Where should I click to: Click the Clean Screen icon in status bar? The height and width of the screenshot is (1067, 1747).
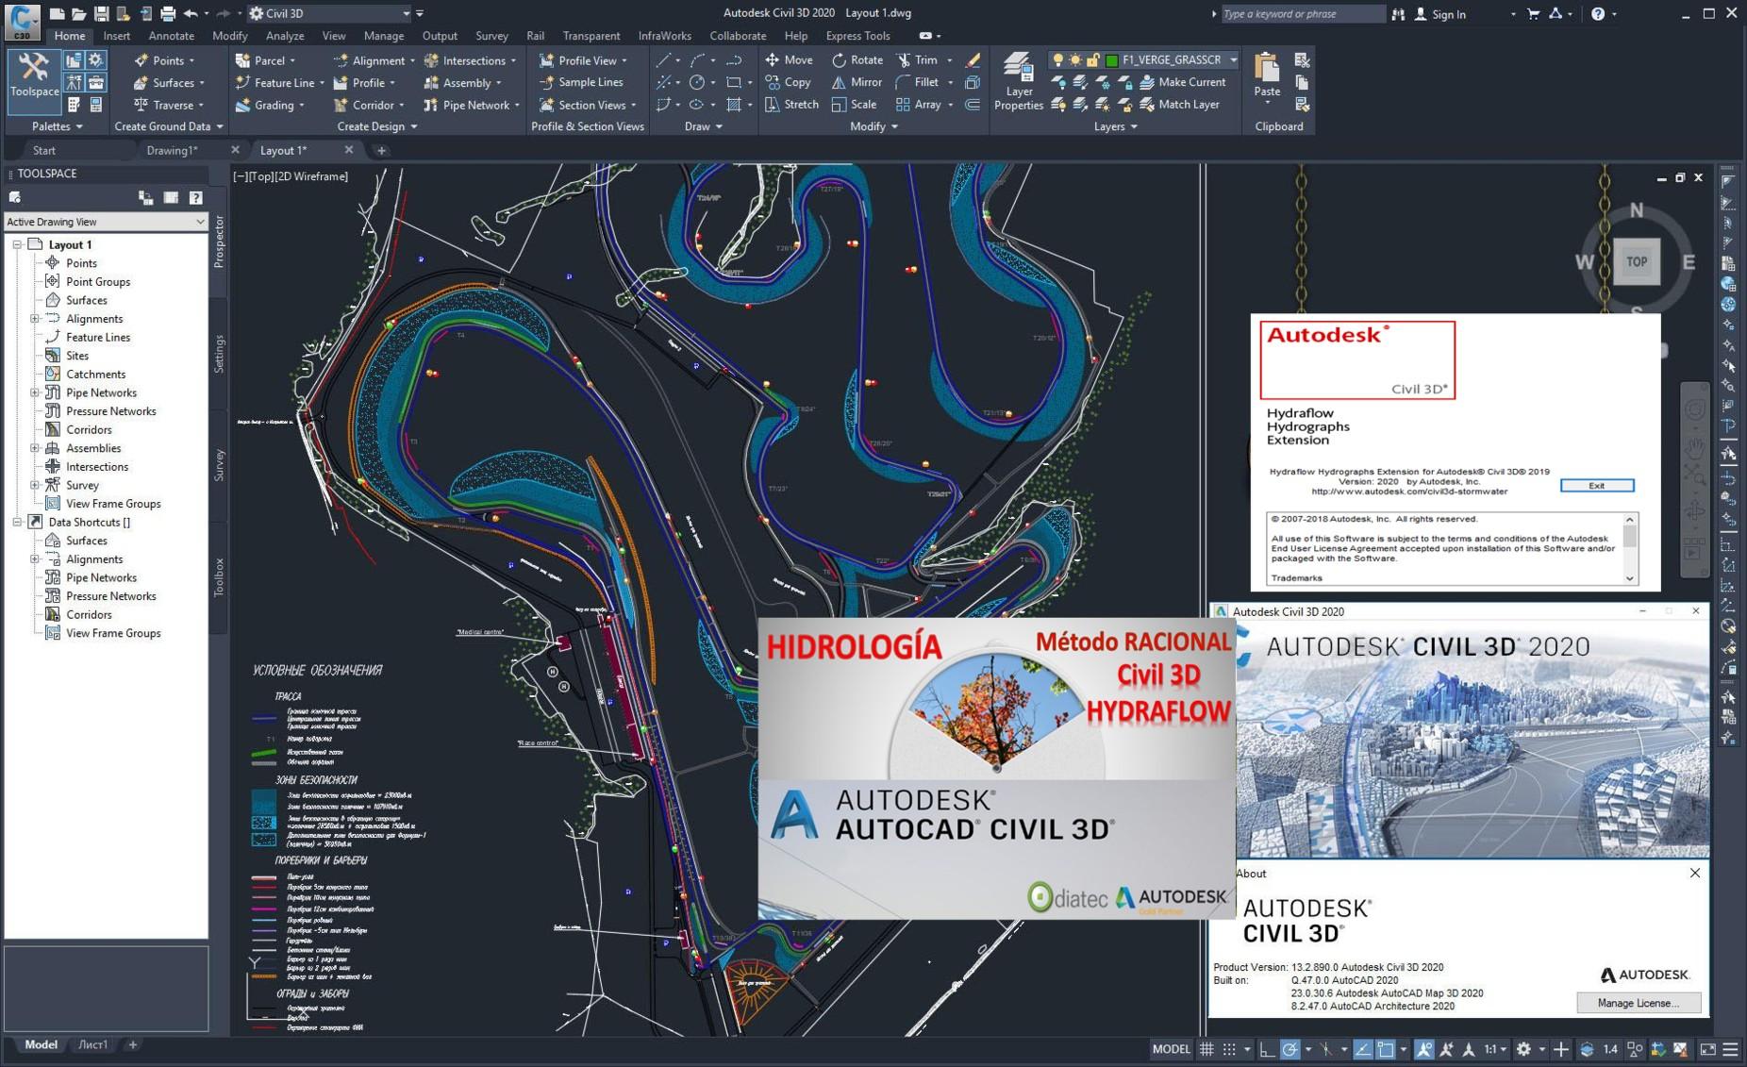[x=1707, y=1049]
